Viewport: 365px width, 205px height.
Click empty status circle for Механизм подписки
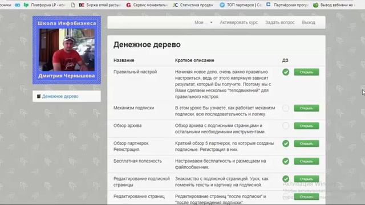(x=286, y=108)
